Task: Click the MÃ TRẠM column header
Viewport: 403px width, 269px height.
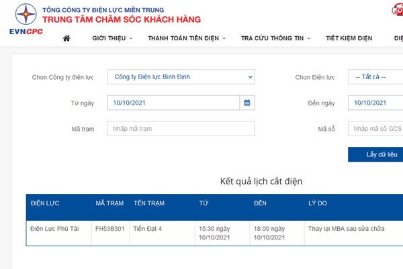Action: coord(109,203)
